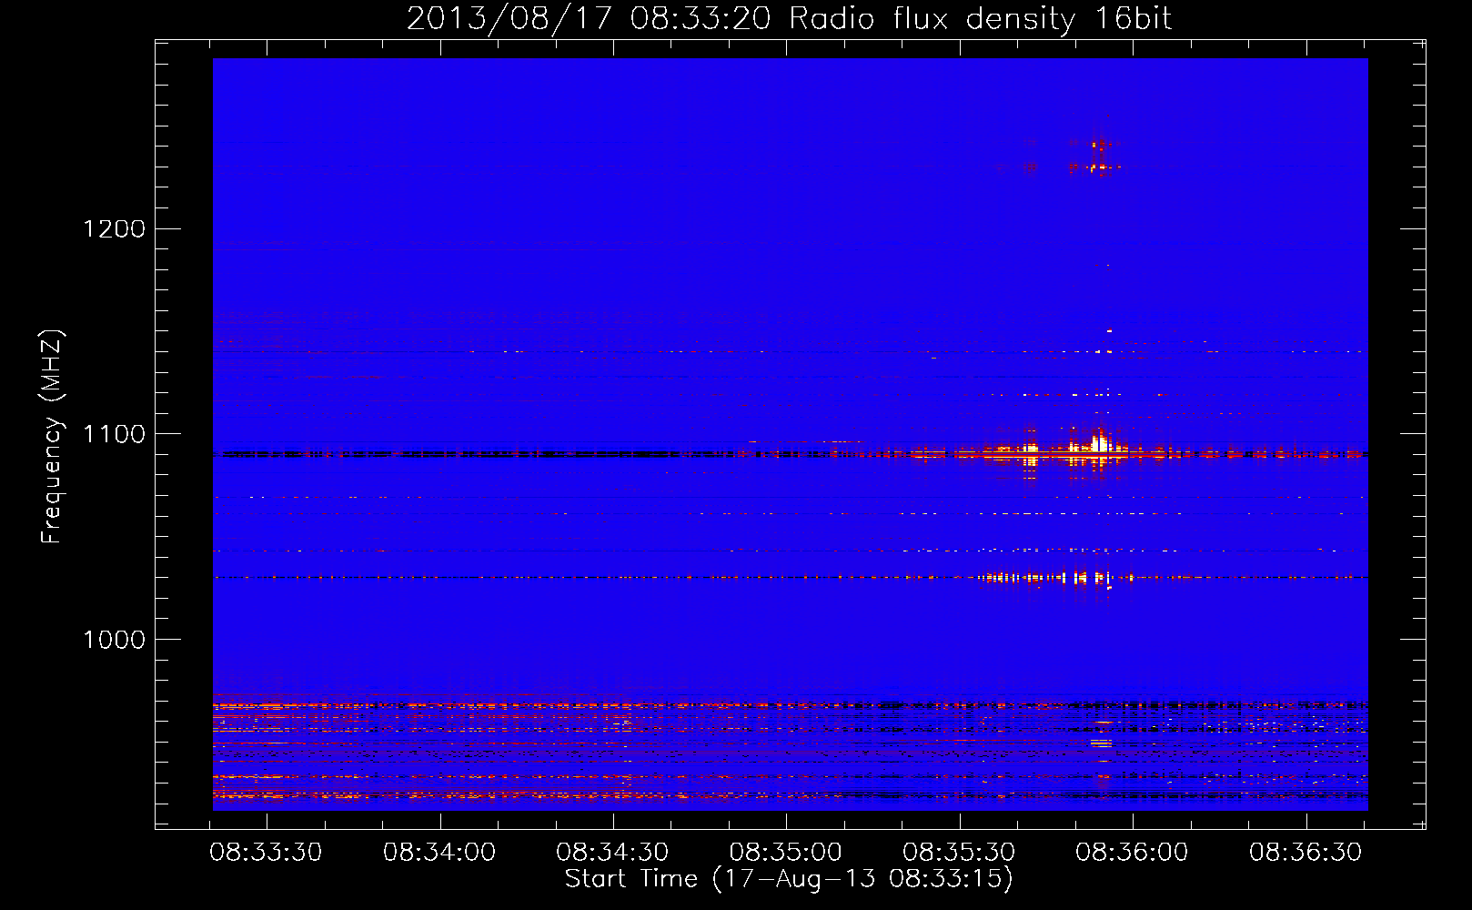Click the 08:36:30 time tick label
1472x910 pixels.
[x=1306, y=853]
